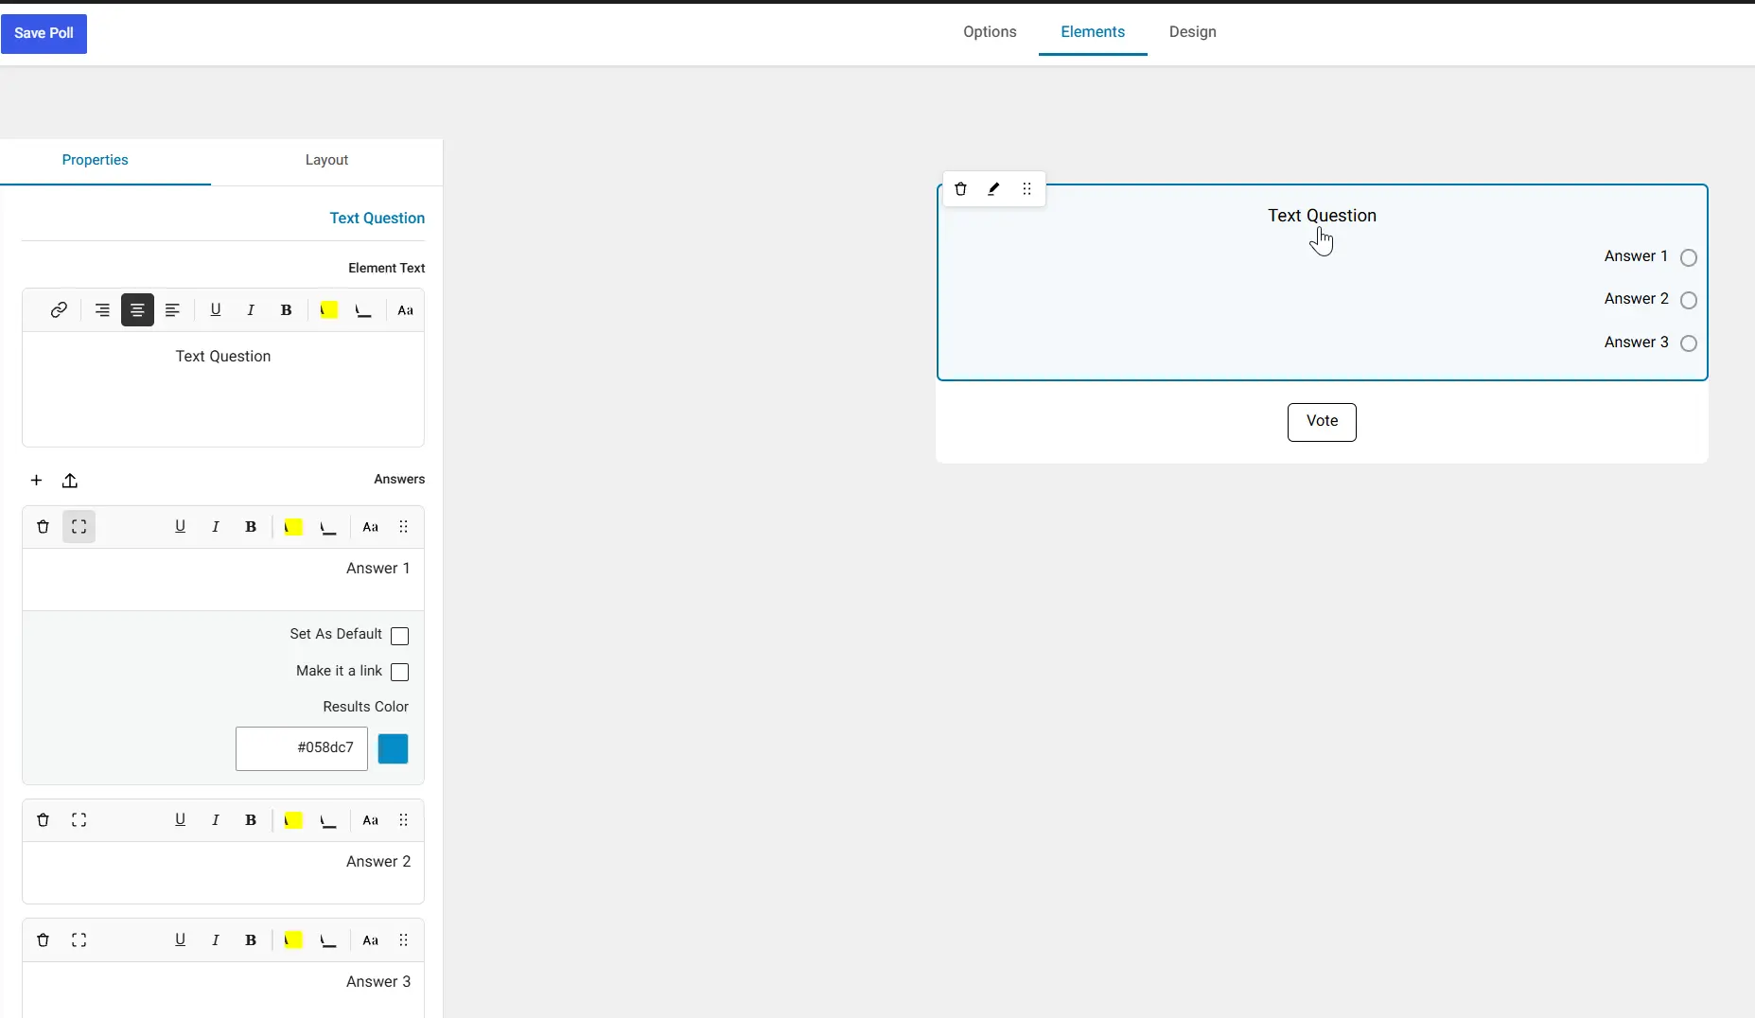1755x1018 pixels.
Task: Delete the poll element in preview
Action: [x=960, y=189]
